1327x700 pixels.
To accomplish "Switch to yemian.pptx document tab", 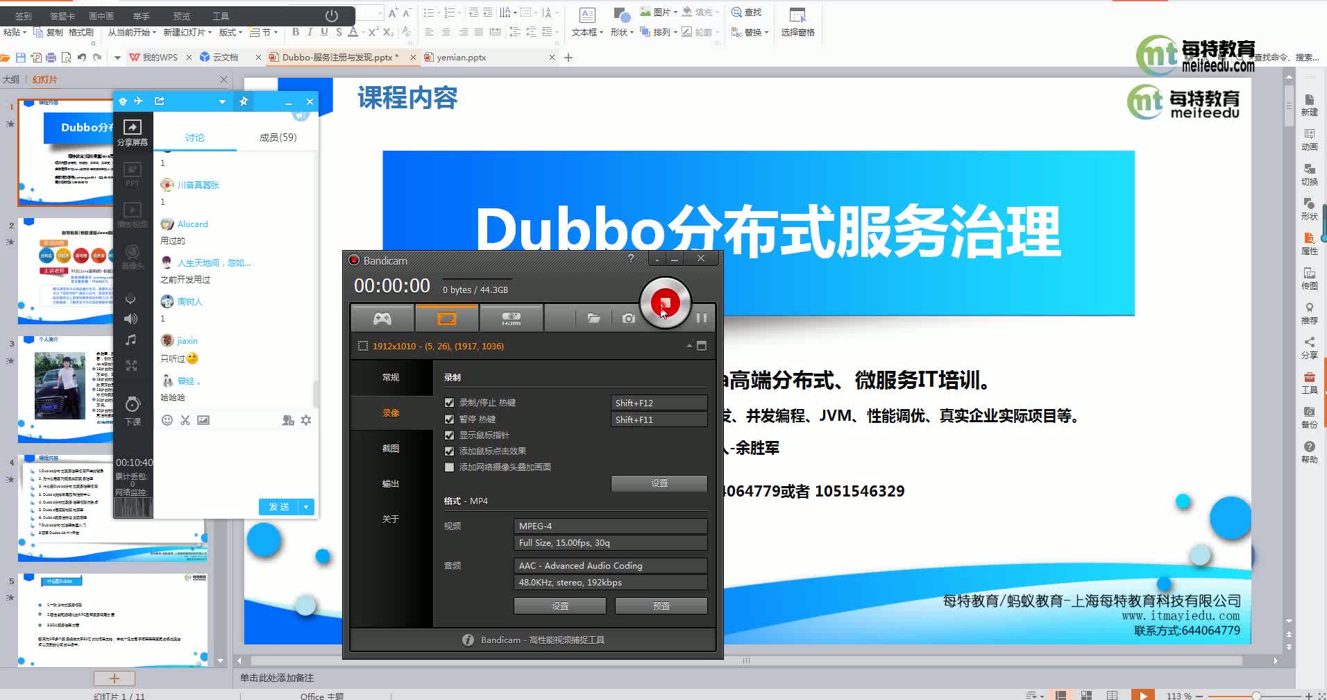I will [461, 58].
